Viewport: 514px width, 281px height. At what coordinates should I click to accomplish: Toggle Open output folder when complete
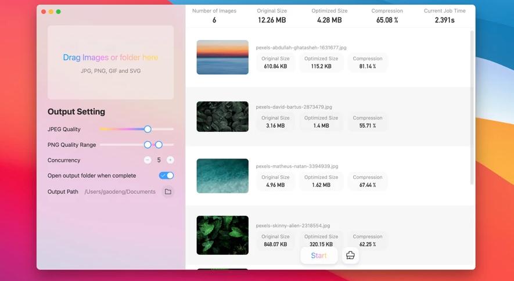click(167, 175)
